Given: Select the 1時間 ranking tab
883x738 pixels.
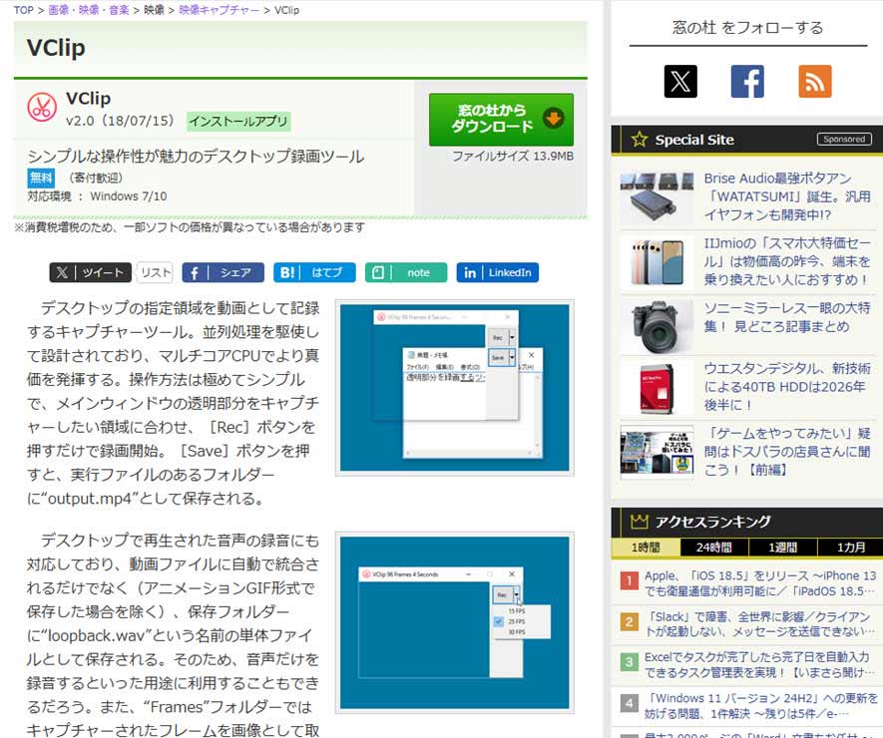Looking at the screenshot, I should [646, 548].
